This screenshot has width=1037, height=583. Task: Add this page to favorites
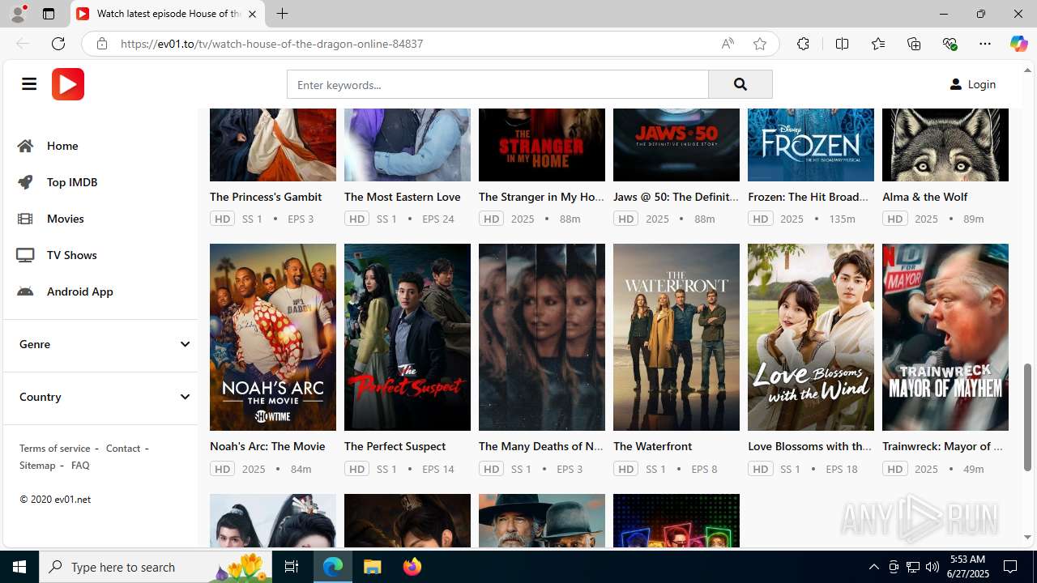click(x=760, y=44)
